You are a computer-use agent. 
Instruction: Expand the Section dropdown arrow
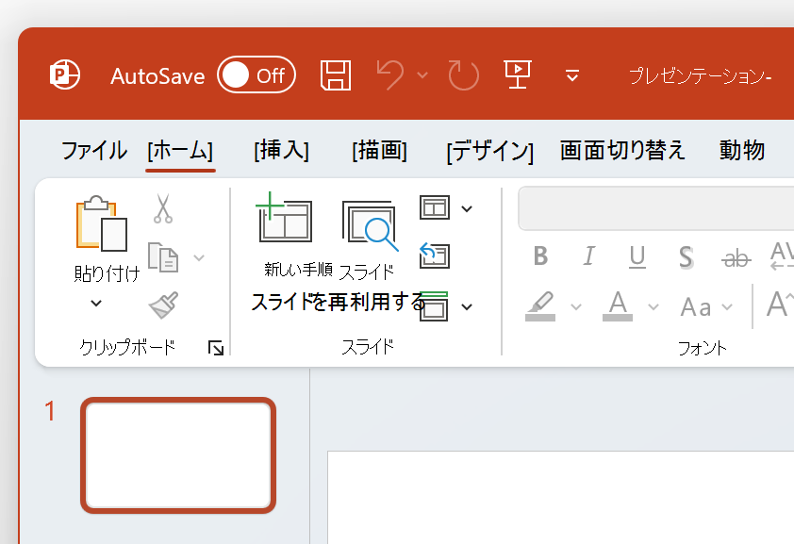(467, 306)
